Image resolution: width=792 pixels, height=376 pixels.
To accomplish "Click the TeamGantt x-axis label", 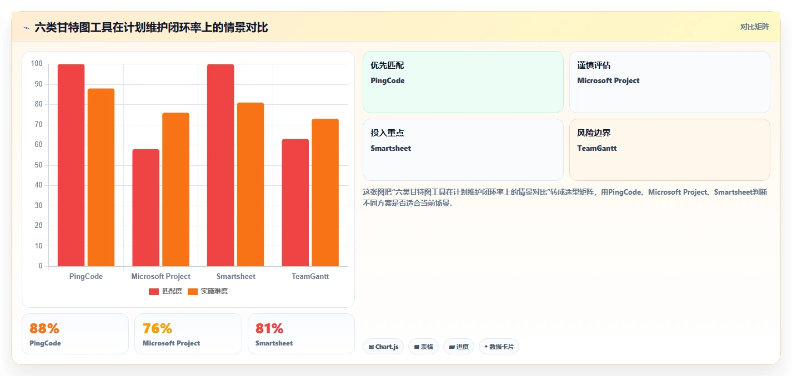I will pos(310,276).
